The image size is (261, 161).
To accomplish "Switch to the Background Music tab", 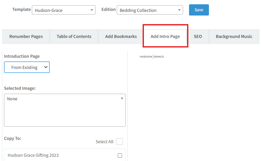I will 234,36.
